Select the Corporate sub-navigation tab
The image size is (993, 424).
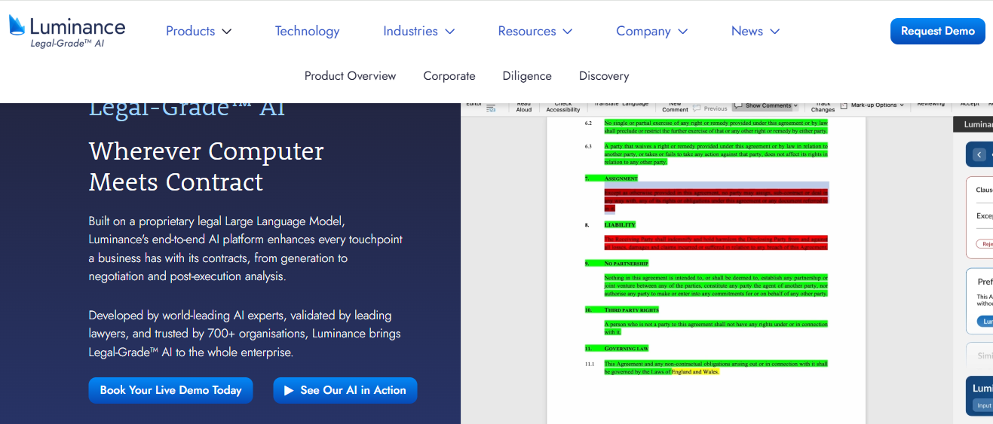449,76
